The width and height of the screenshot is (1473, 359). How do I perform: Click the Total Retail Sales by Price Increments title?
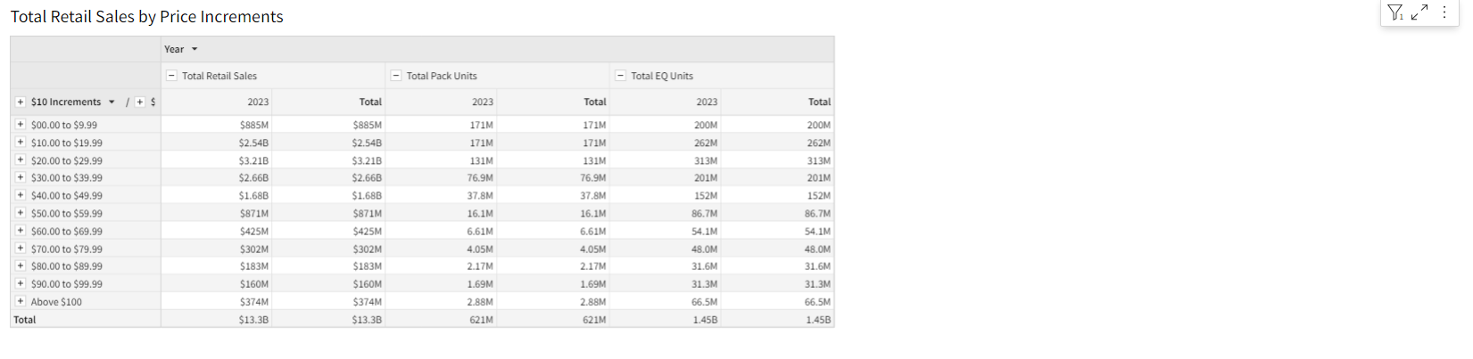tap(147, 17)
